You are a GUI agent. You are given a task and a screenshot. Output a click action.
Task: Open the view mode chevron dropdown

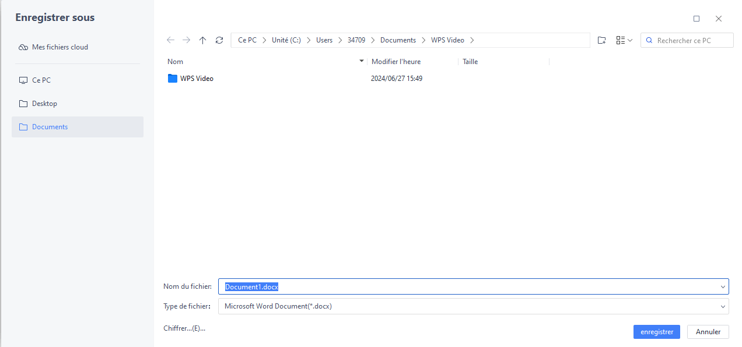click(x=630, y=40)
